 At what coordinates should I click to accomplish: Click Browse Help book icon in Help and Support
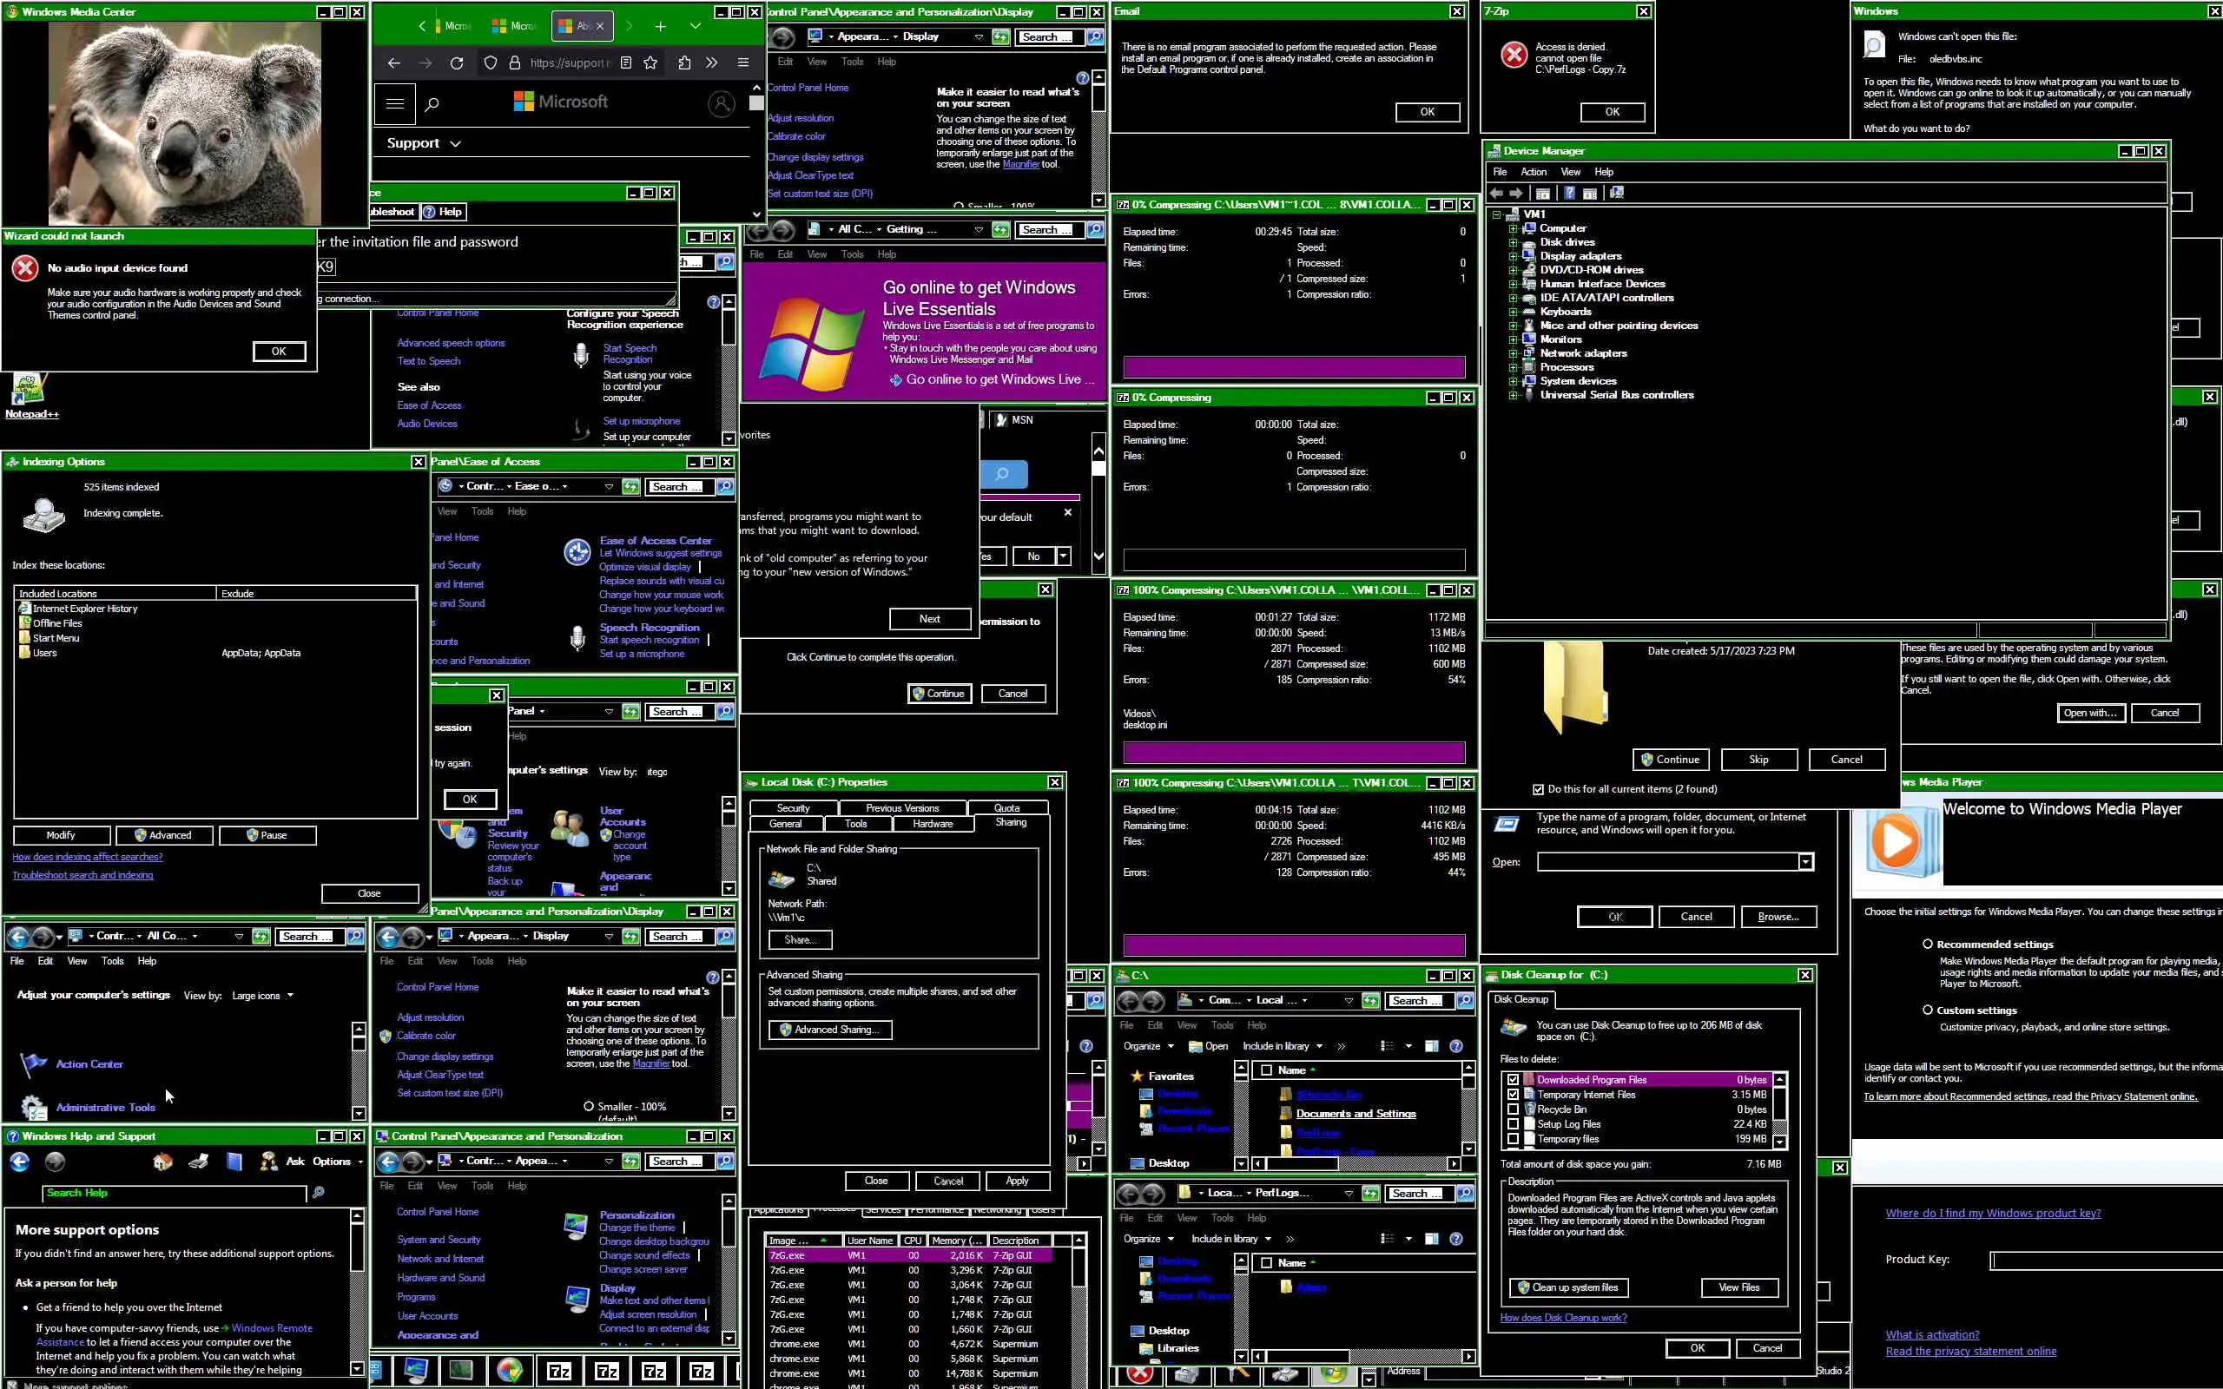coord(234,1162)
